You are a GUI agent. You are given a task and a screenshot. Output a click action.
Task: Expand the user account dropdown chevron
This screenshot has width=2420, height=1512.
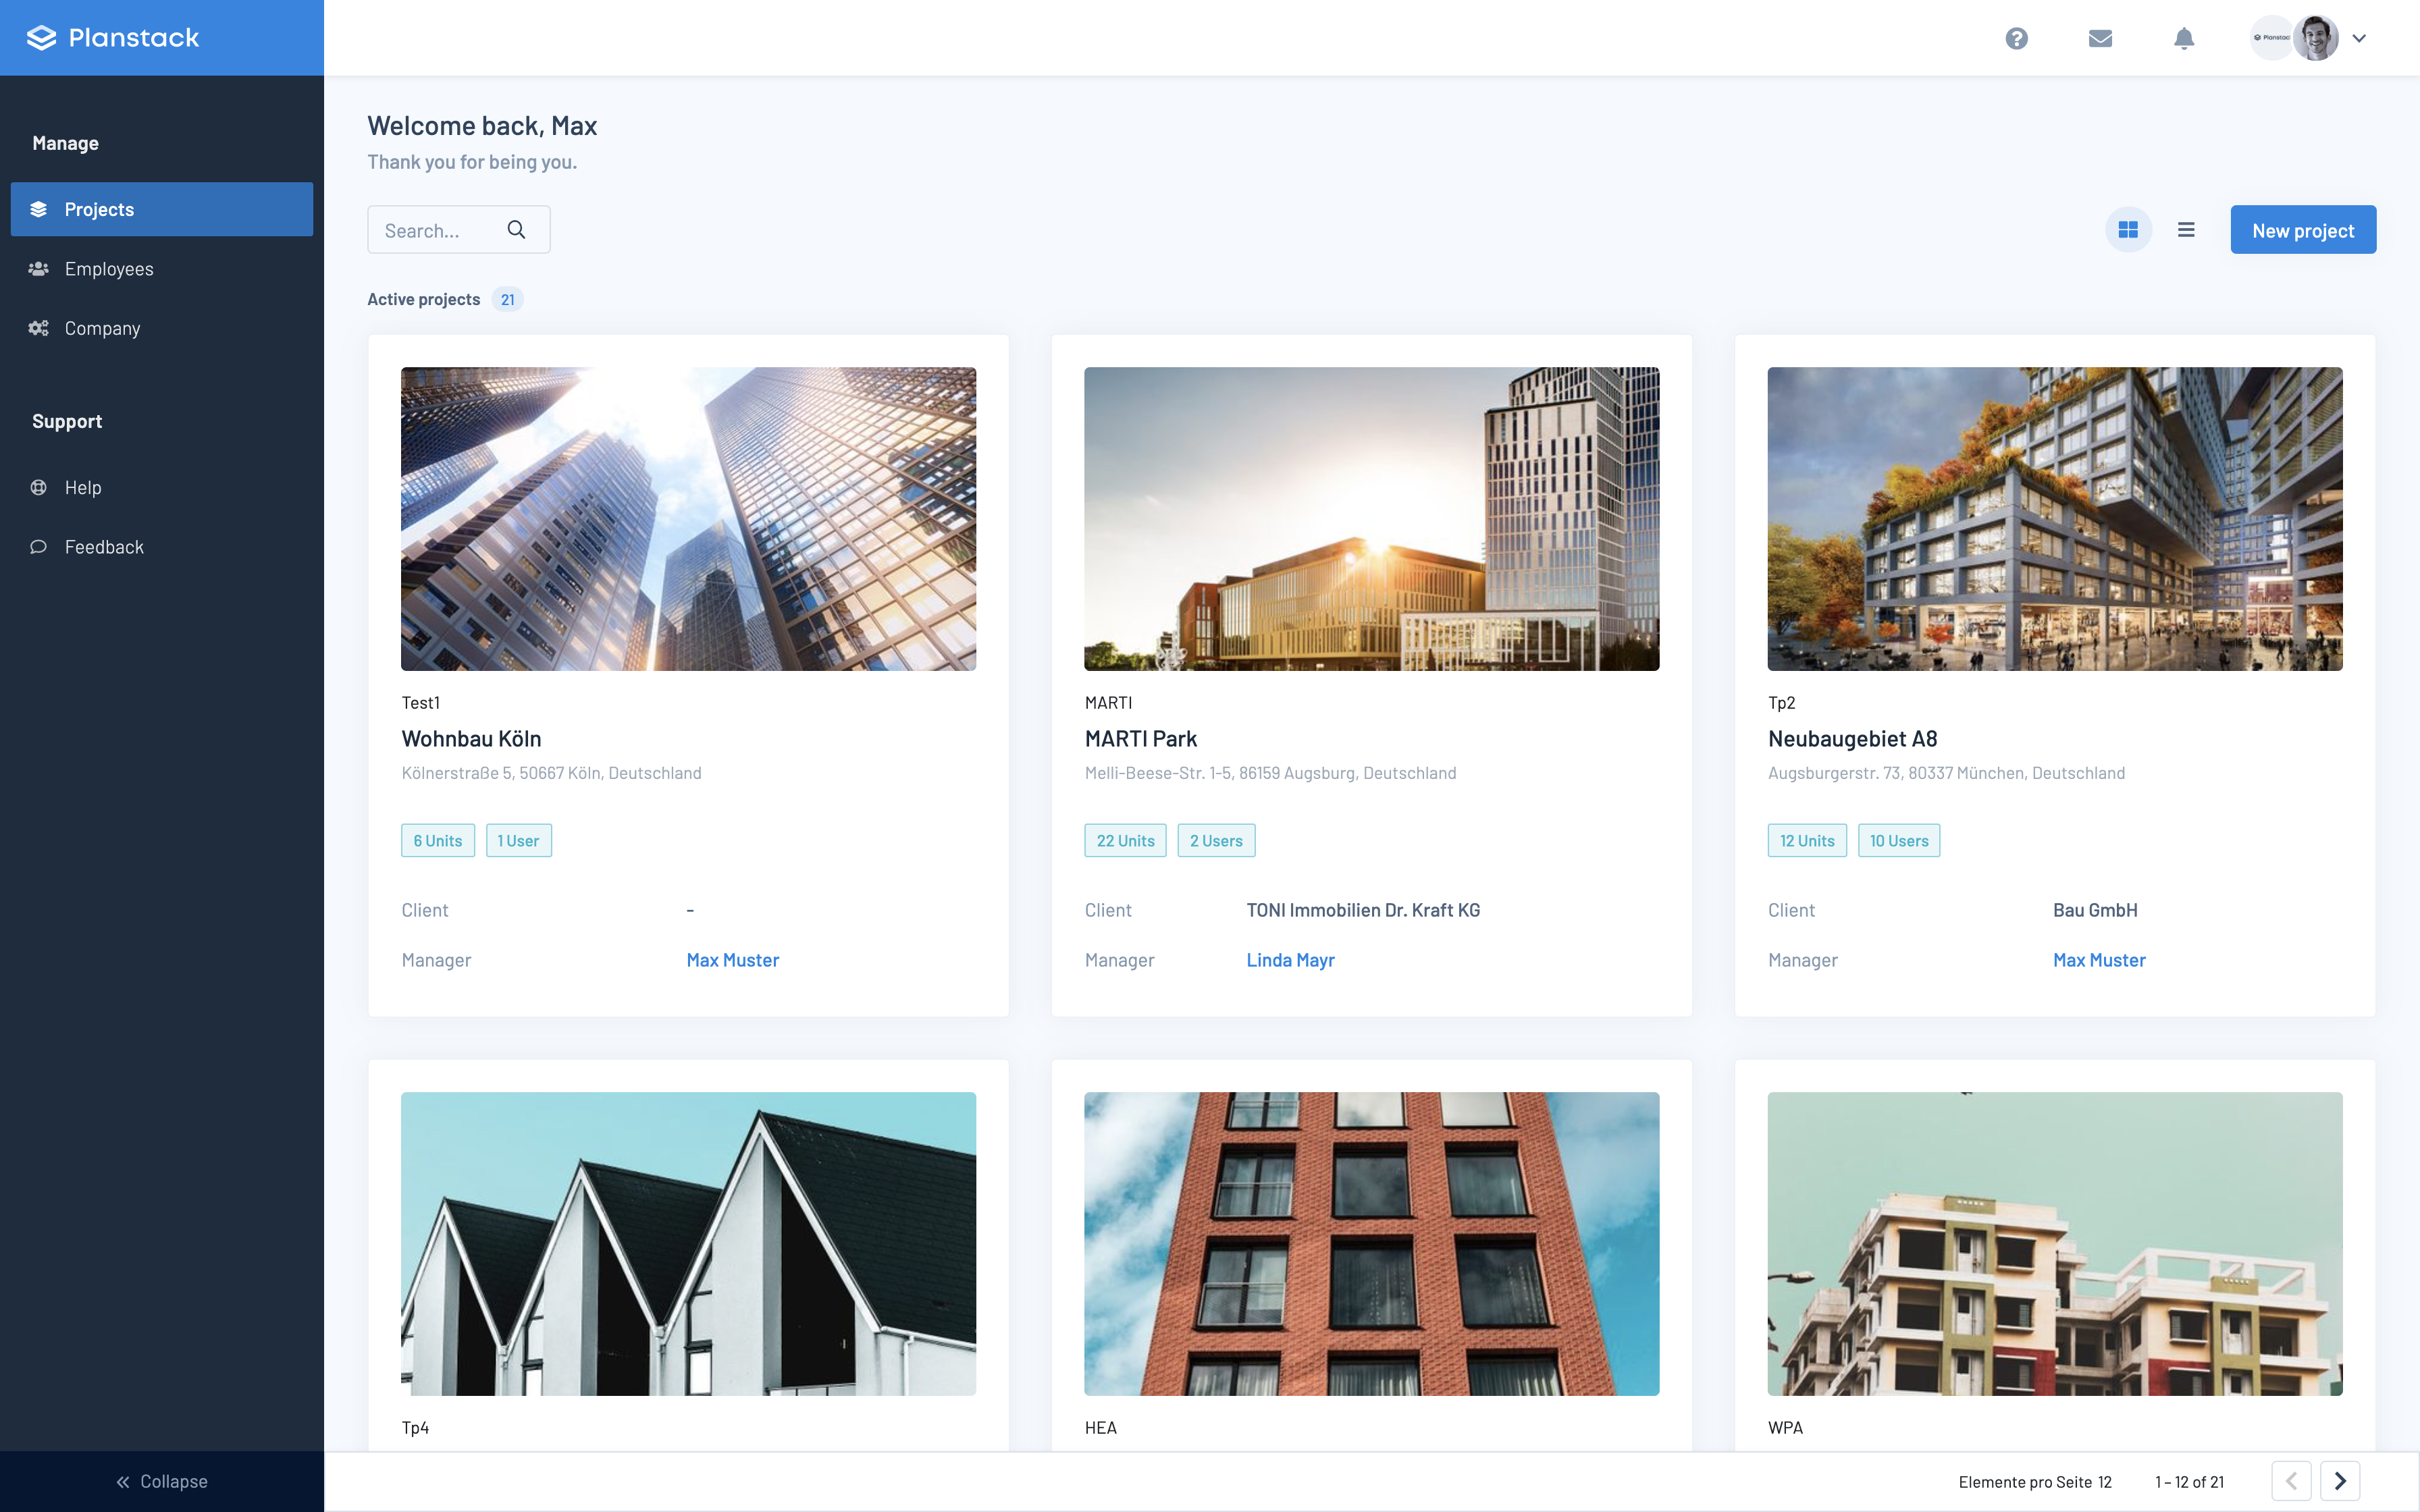point(2360,38)
